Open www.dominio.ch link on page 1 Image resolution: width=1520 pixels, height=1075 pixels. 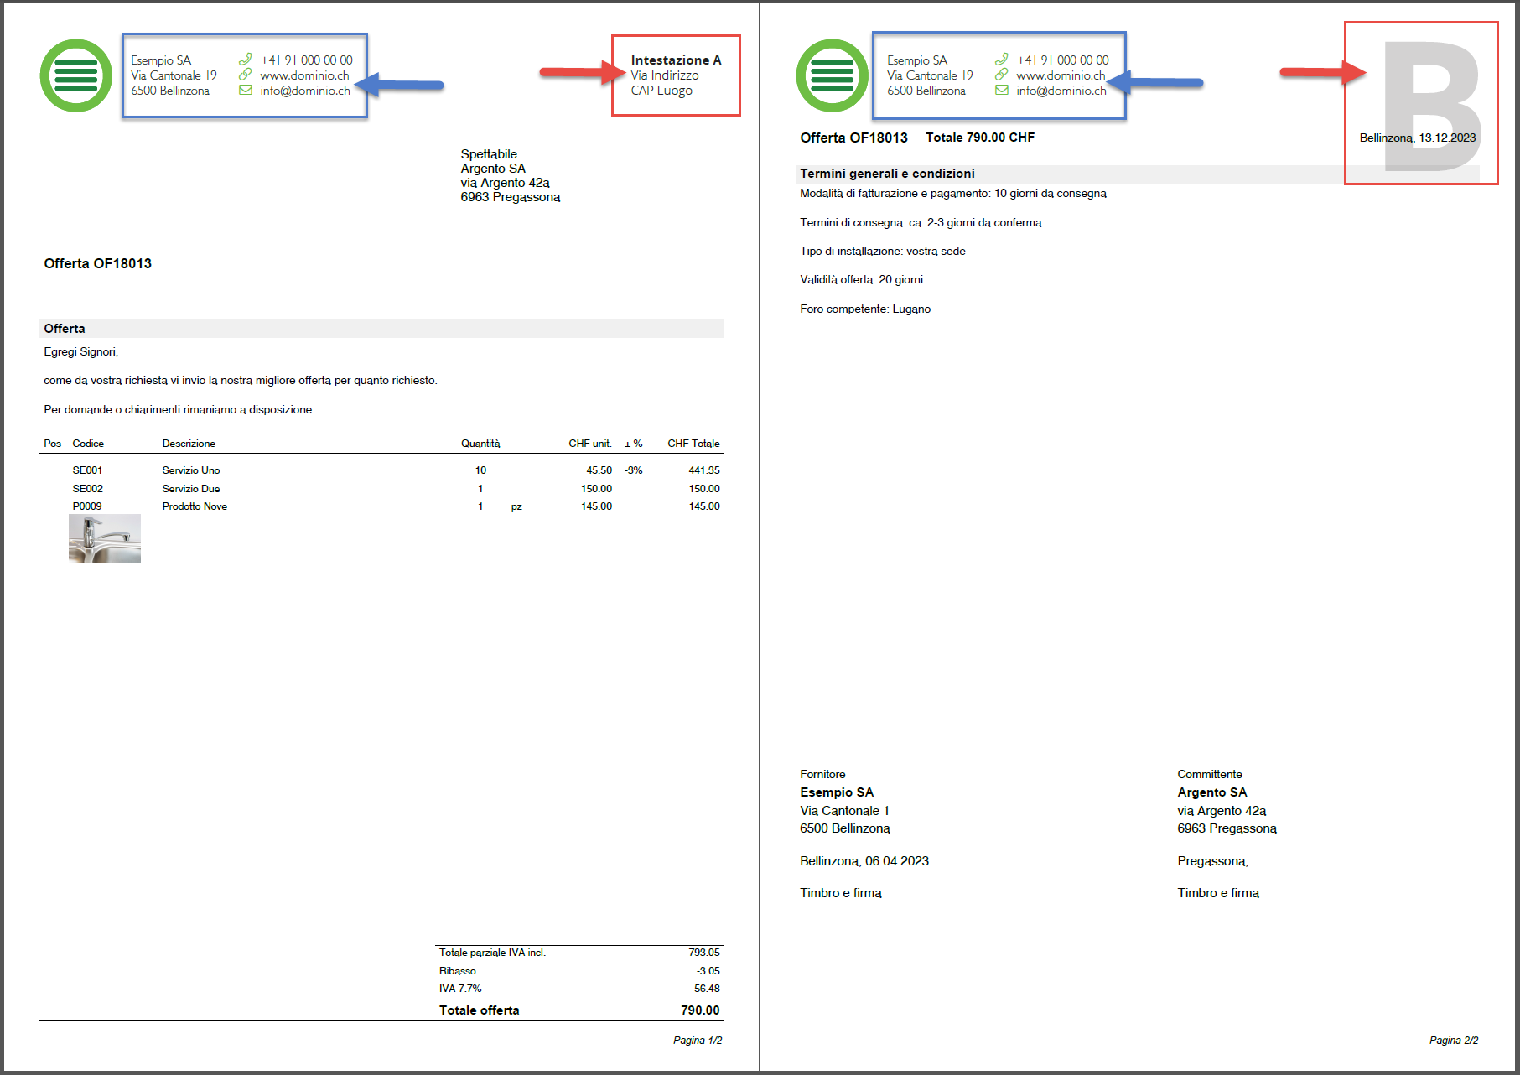[x=304, y=75]
